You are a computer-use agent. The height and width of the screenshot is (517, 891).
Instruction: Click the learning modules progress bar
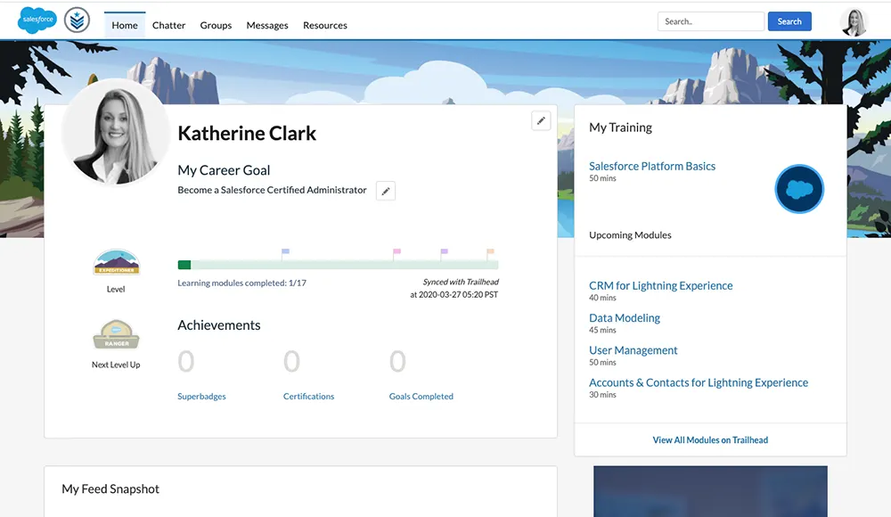pos(338,265)
